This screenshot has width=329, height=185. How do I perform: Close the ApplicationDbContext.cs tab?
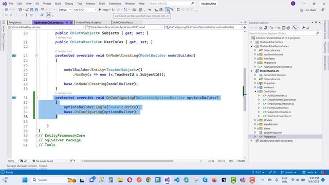point(71,23)
